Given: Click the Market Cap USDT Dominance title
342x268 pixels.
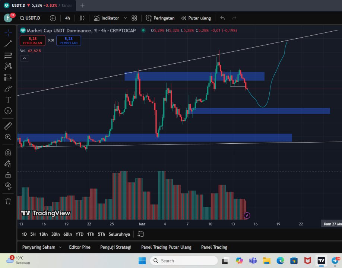Looking at the screenshot, I should click(x=81, y=31).
